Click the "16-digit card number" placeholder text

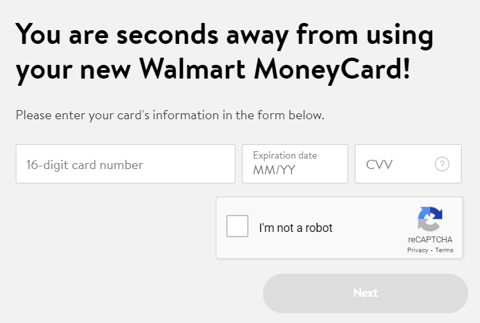point(85,165)
